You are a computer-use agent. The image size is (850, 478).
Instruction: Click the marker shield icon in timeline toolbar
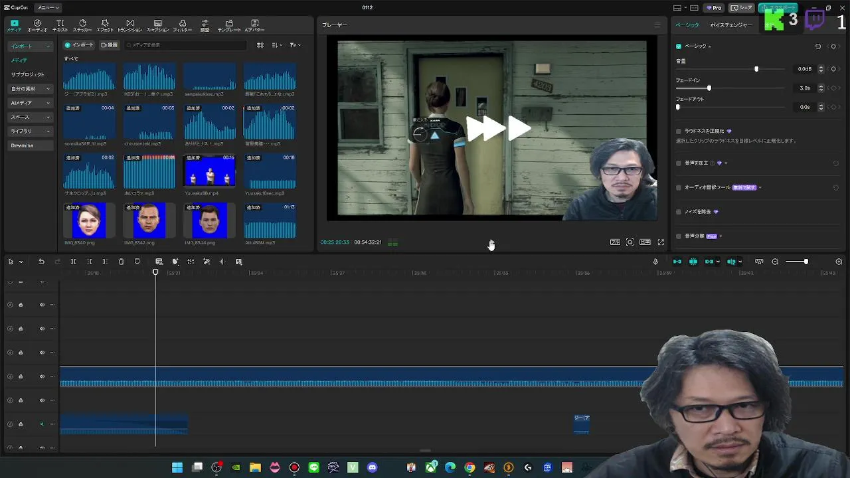[x=137, y=262]
